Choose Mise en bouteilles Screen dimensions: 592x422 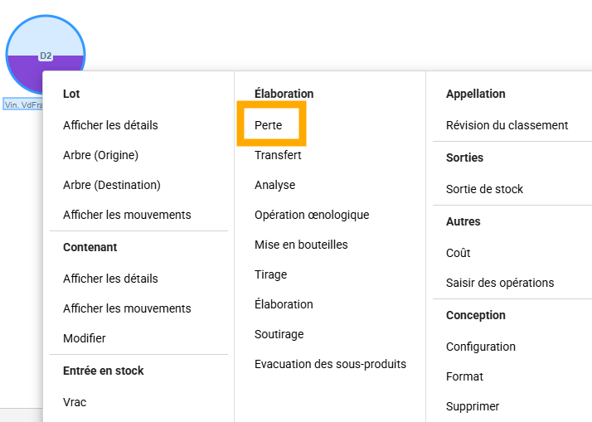pos(301,245)
